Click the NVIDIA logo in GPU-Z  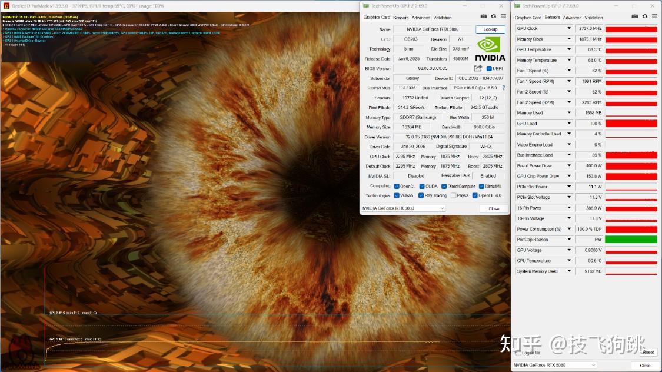coord(490,49)
